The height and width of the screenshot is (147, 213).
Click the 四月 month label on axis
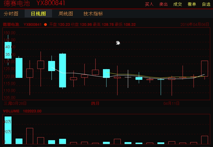coord(95,103)
